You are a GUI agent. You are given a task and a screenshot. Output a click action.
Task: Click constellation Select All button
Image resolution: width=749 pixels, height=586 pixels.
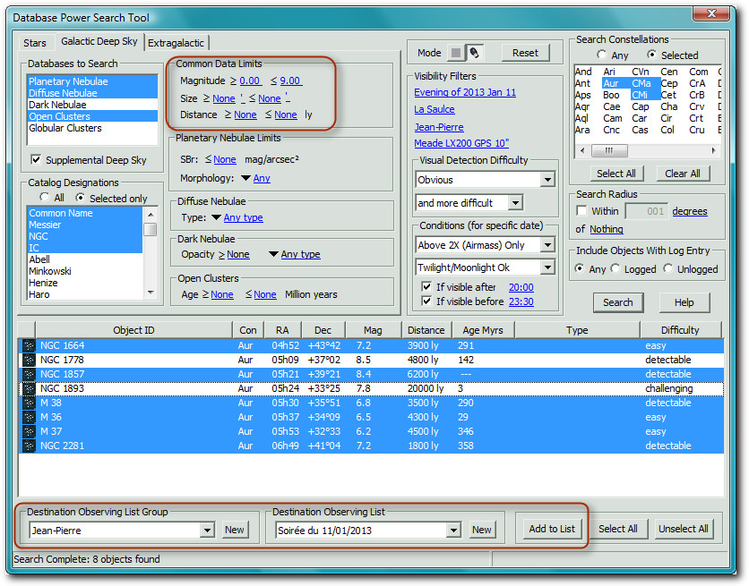coord(616,174)
